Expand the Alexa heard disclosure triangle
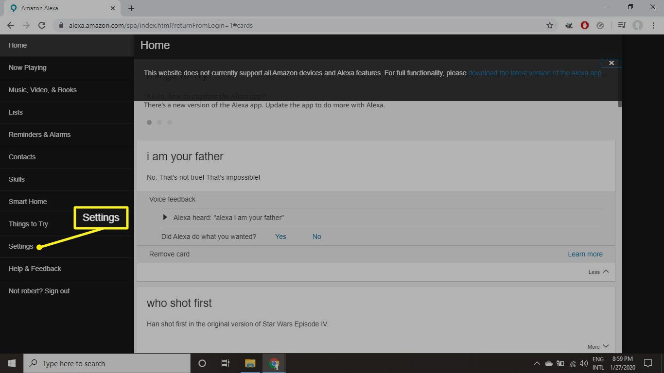This screenshot has width=664, height=373. (x=165, y=218)
